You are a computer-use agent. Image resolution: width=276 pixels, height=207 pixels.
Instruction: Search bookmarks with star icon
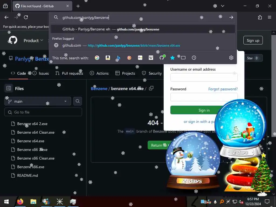pyautogui.click(x=172, y=58)
